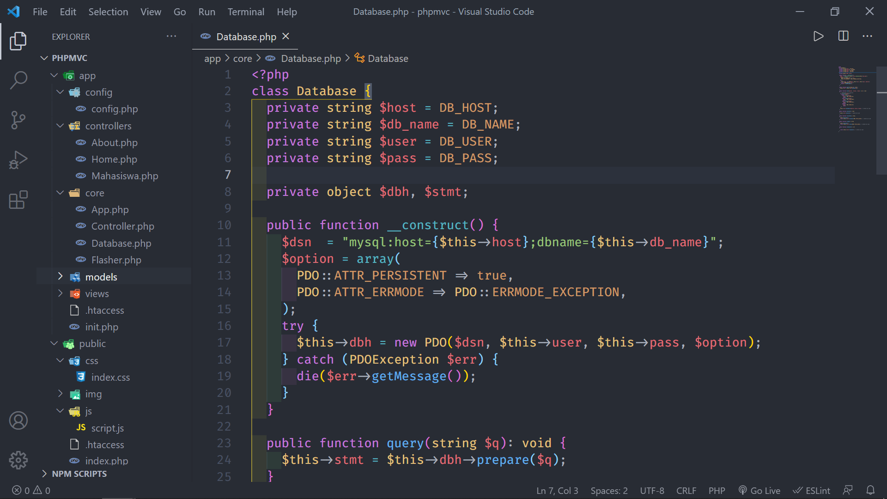
Task: Open the Go menu
Action: click(x=180, y=12)
